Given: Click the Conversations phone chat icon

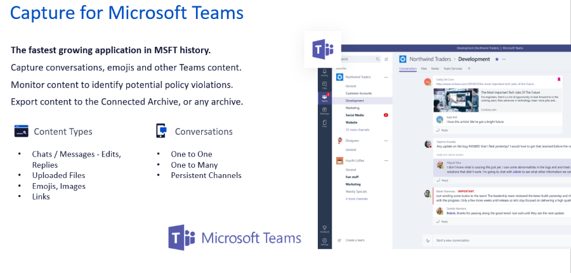Looking at the screenshot, I should 161,131.
